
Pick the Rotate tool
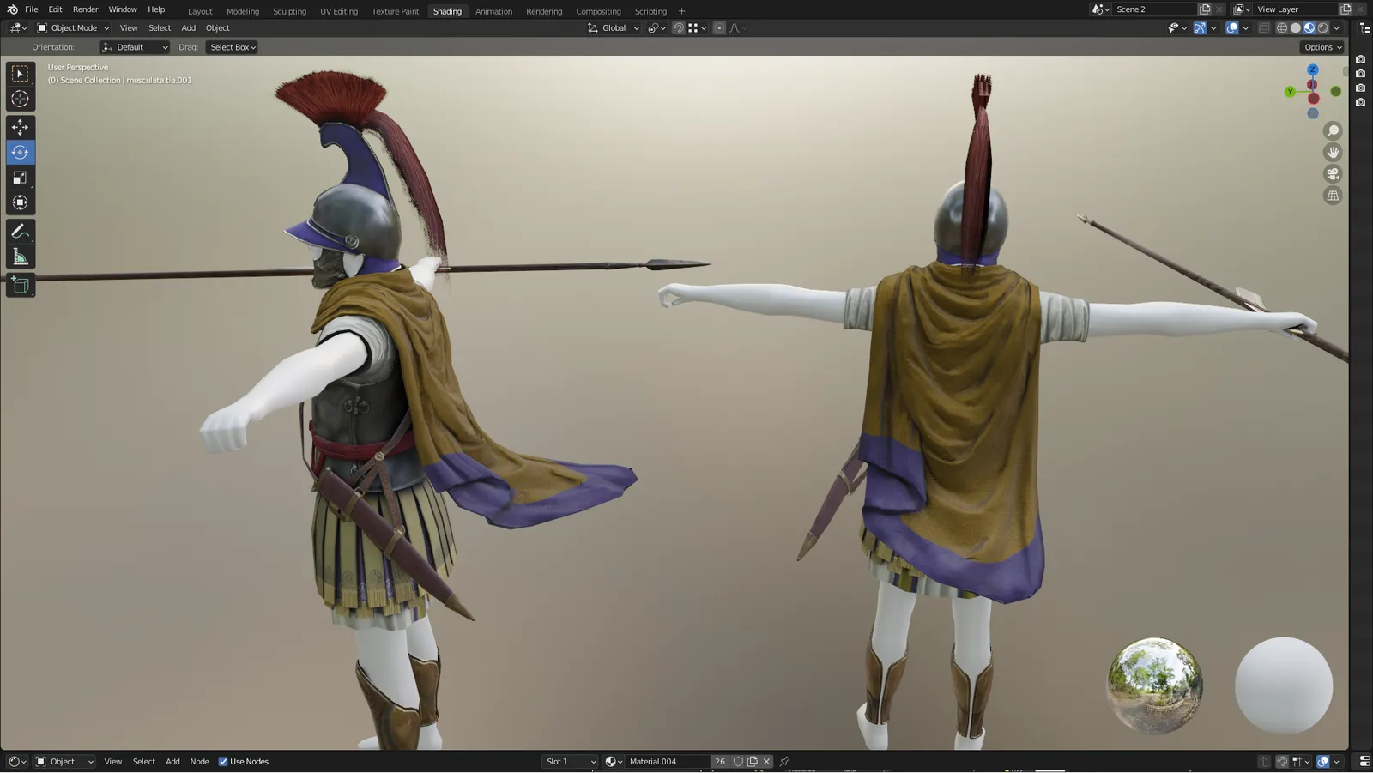click(x=20, y=153)
